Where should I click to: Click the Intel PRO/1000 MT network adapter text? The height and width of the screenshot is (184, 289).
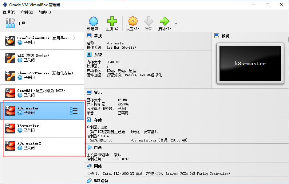pos(166,174)
